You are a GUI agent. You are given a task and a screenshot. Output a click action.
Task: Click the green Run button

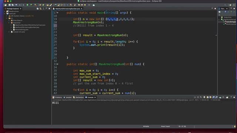tap(27, 5)
